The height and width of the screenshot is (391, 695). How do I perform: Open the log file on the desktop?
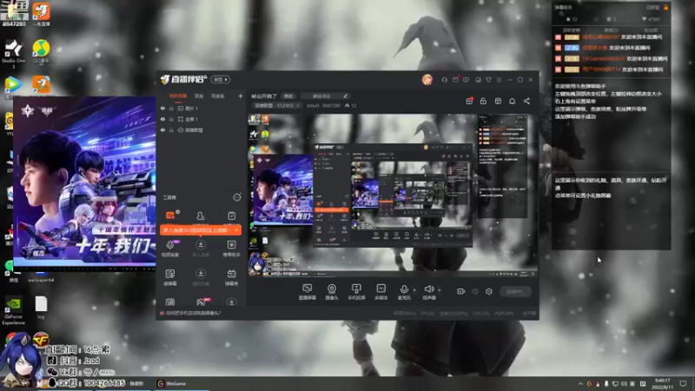(x=41, y=308)
